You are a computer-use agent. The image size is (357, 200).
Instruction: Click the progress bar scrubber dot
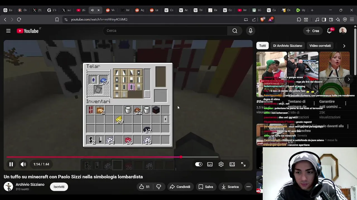(x=181, y=157)
